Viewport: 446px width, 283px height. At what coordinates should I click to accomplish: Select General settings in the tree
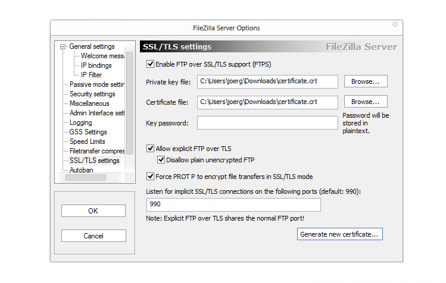point(92,46)
